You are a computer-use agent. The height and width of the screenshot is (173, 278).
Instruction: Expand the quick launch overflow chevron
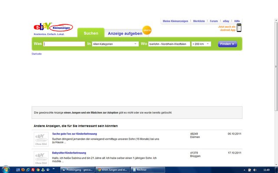tap(53, 169)
